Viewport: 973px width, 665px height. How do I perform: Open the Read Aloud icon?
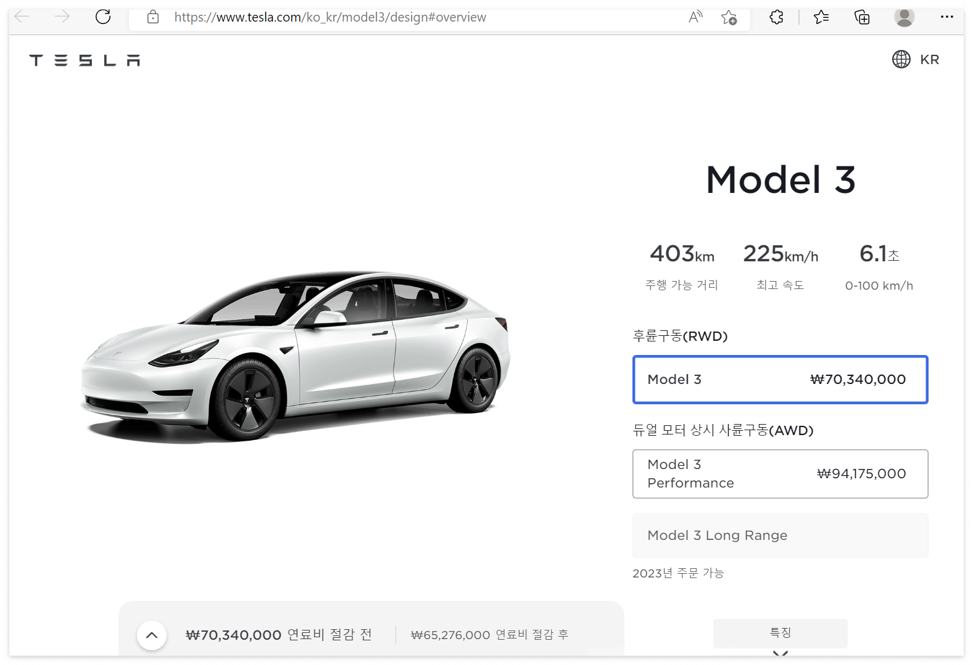pyautogui.click(x=695, y=17)
